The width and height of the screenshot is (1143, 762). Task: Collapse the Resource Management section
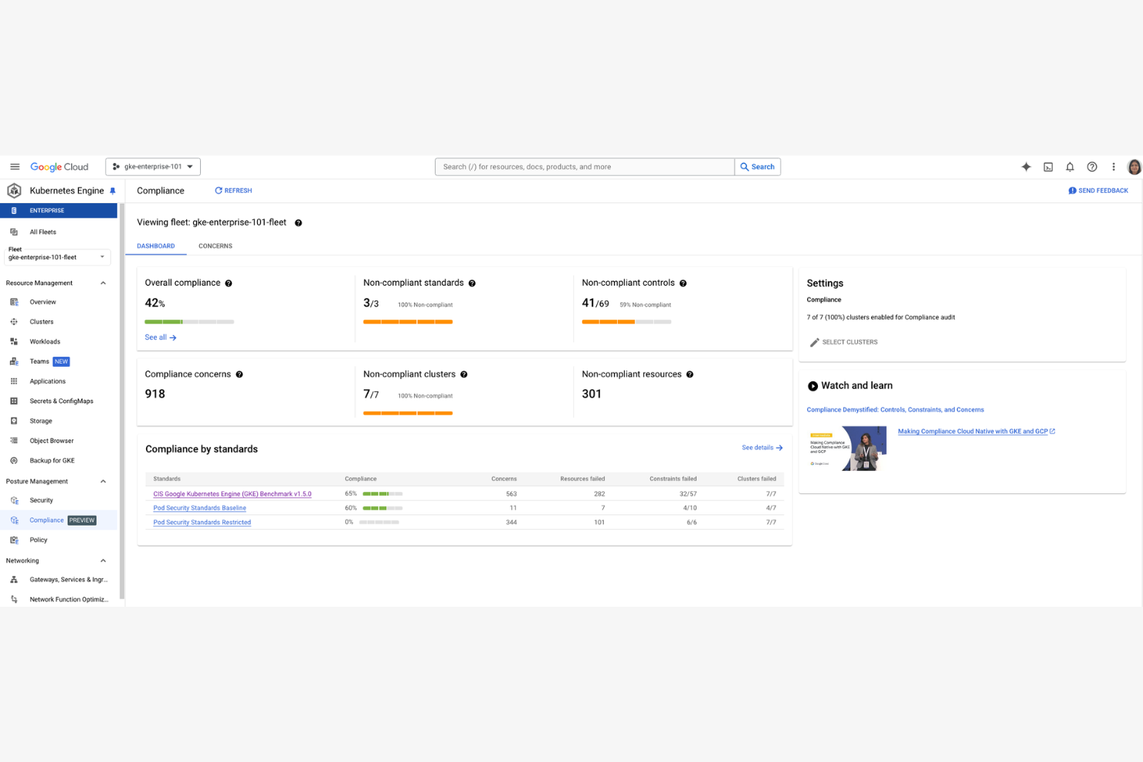(103, 283)
